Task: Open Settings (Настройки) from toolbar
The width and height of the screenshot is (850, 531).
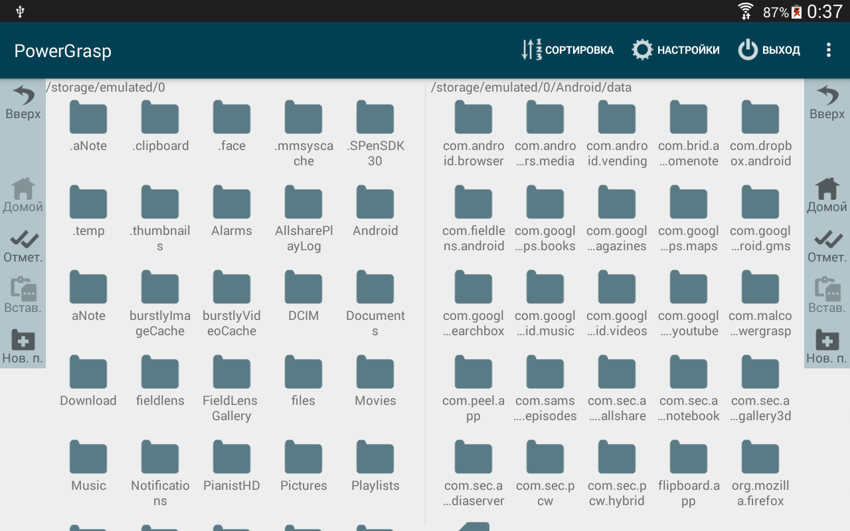Action: (x=675, y=50)
